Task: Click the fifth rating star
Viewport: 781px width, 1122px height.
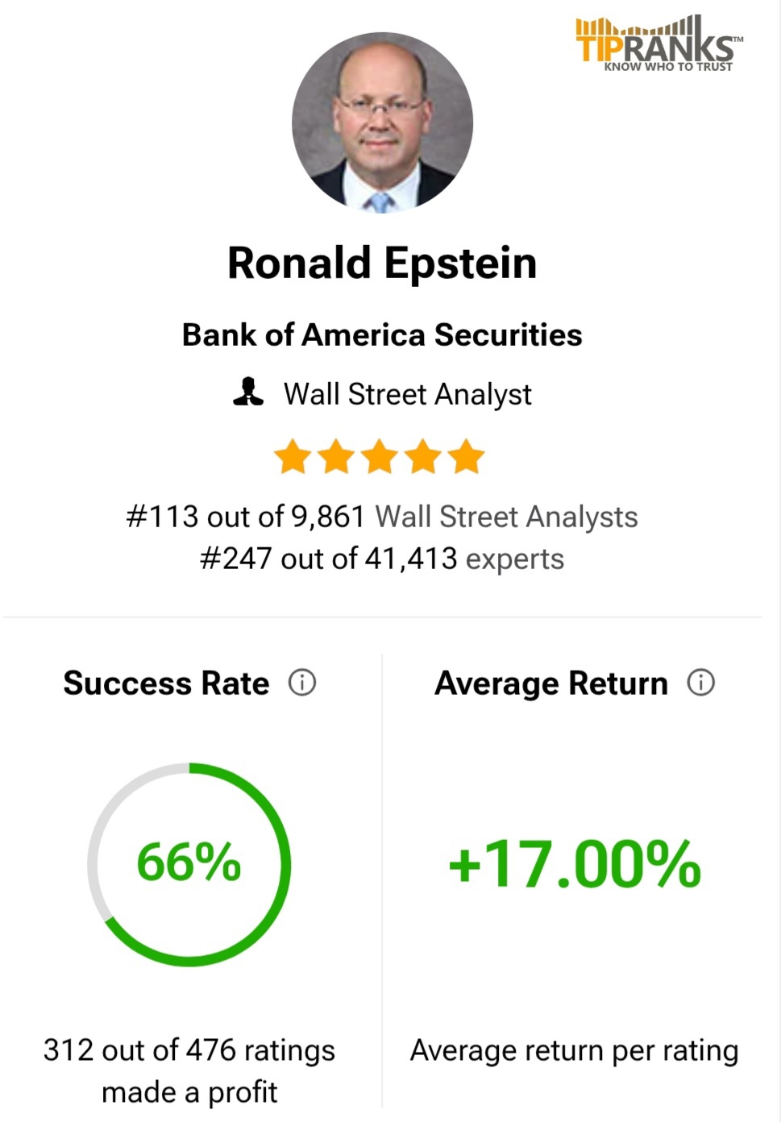Action: [x=467, y=456]
